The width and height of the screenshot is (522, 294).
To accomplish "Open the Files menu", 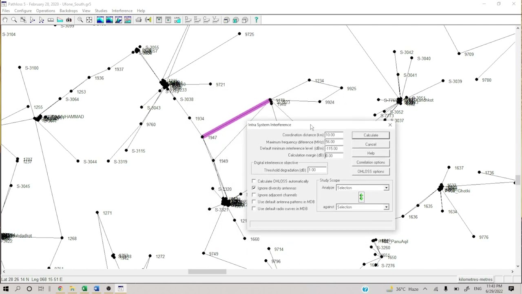I will point(6,11).
